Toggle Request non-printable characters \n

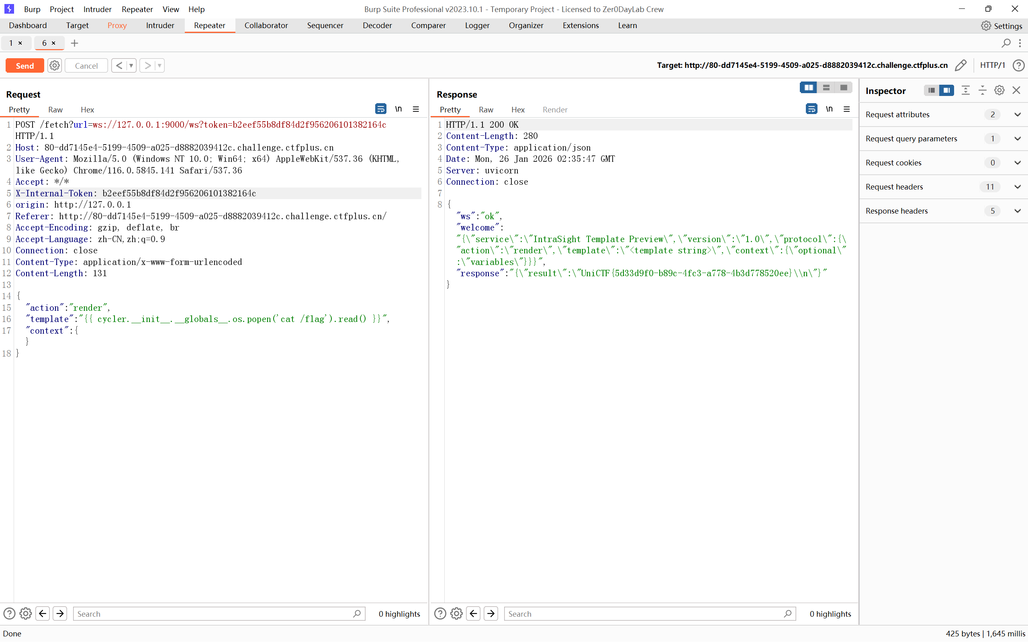(x=399, y=109)
